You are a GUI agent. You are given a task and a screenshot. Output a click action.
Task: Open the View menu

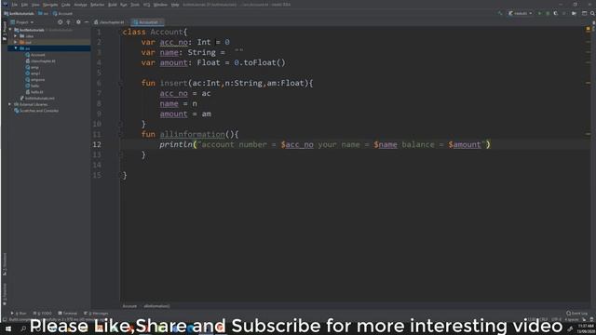pos(35,5)
